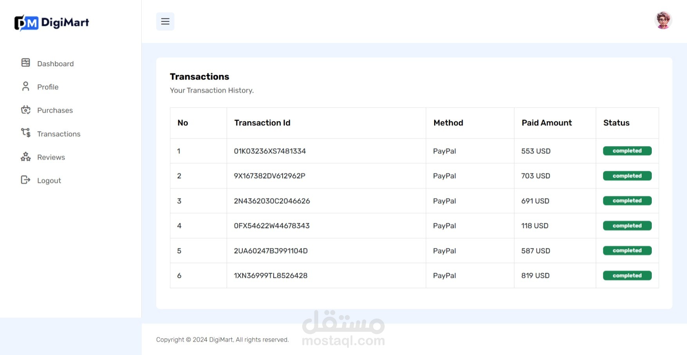The width and height of the screenshot is (687, 355).
Task: Open the user avatar profile menu
Action: tap(663, 20)
